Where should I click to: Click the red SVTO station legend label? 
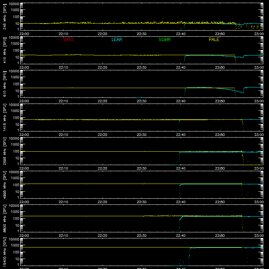(x=68, y=39)
